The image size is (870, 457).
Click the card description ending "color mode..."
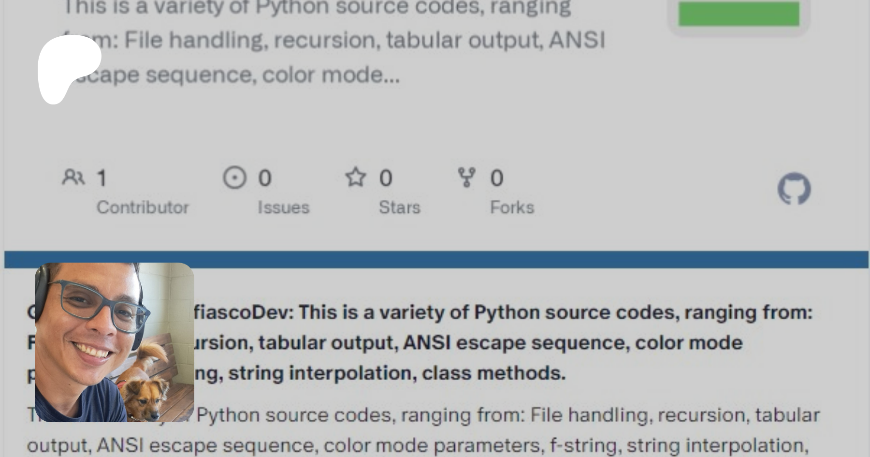point(333,41)
